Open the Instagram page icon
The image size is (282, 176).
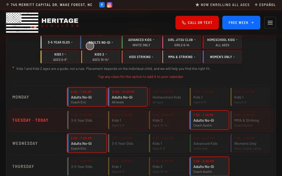click(109, 5)
